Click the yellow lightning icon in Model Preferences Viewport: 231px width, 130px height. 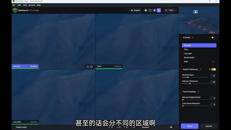pyautogui.click(x=210, y=69)
